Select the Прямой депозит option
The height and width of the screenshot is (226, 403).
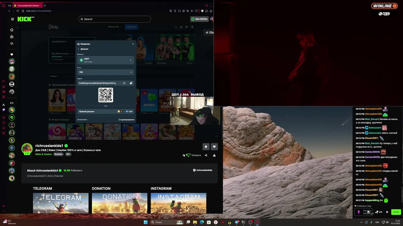[106, 111]
